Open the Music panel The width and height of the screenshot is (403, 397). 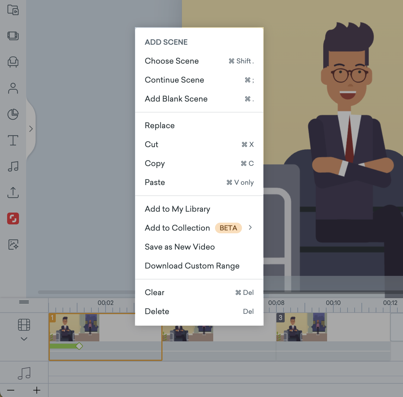13,166
